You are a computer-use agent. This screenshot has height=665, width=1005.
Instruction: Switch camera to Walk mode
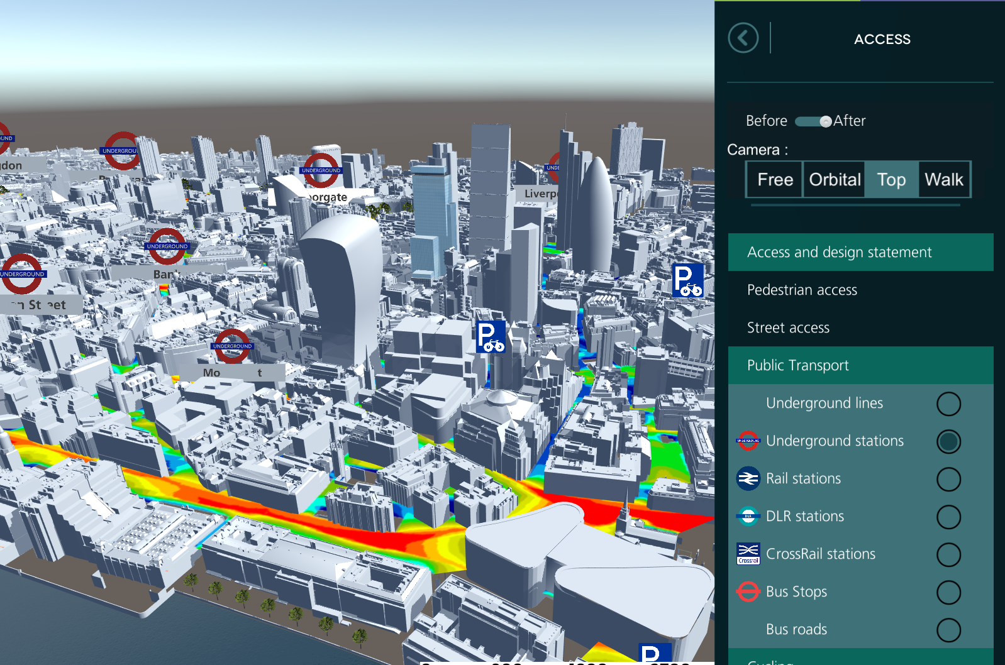(943, 180)
